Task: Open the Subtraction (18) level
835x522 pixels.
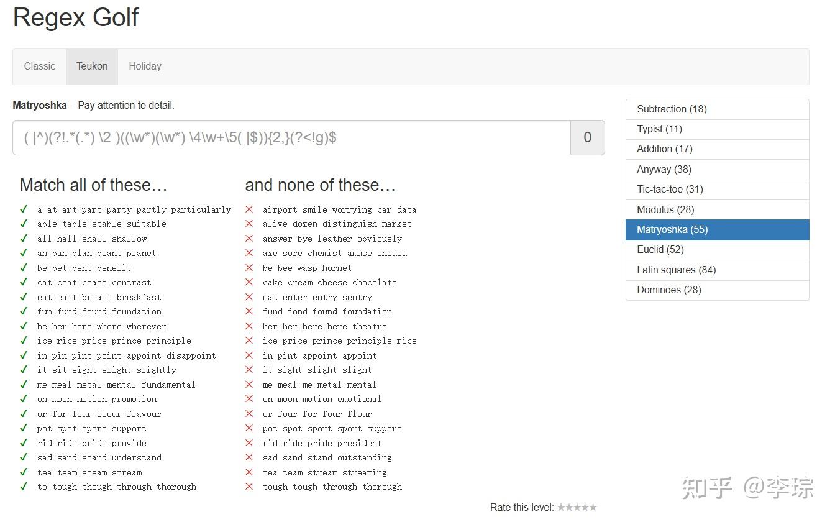Action: point(717,109)
